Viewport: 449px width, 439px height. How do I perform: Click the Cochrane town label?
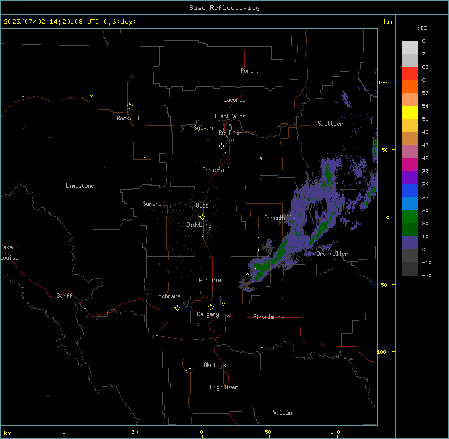[x=168, y=296]
